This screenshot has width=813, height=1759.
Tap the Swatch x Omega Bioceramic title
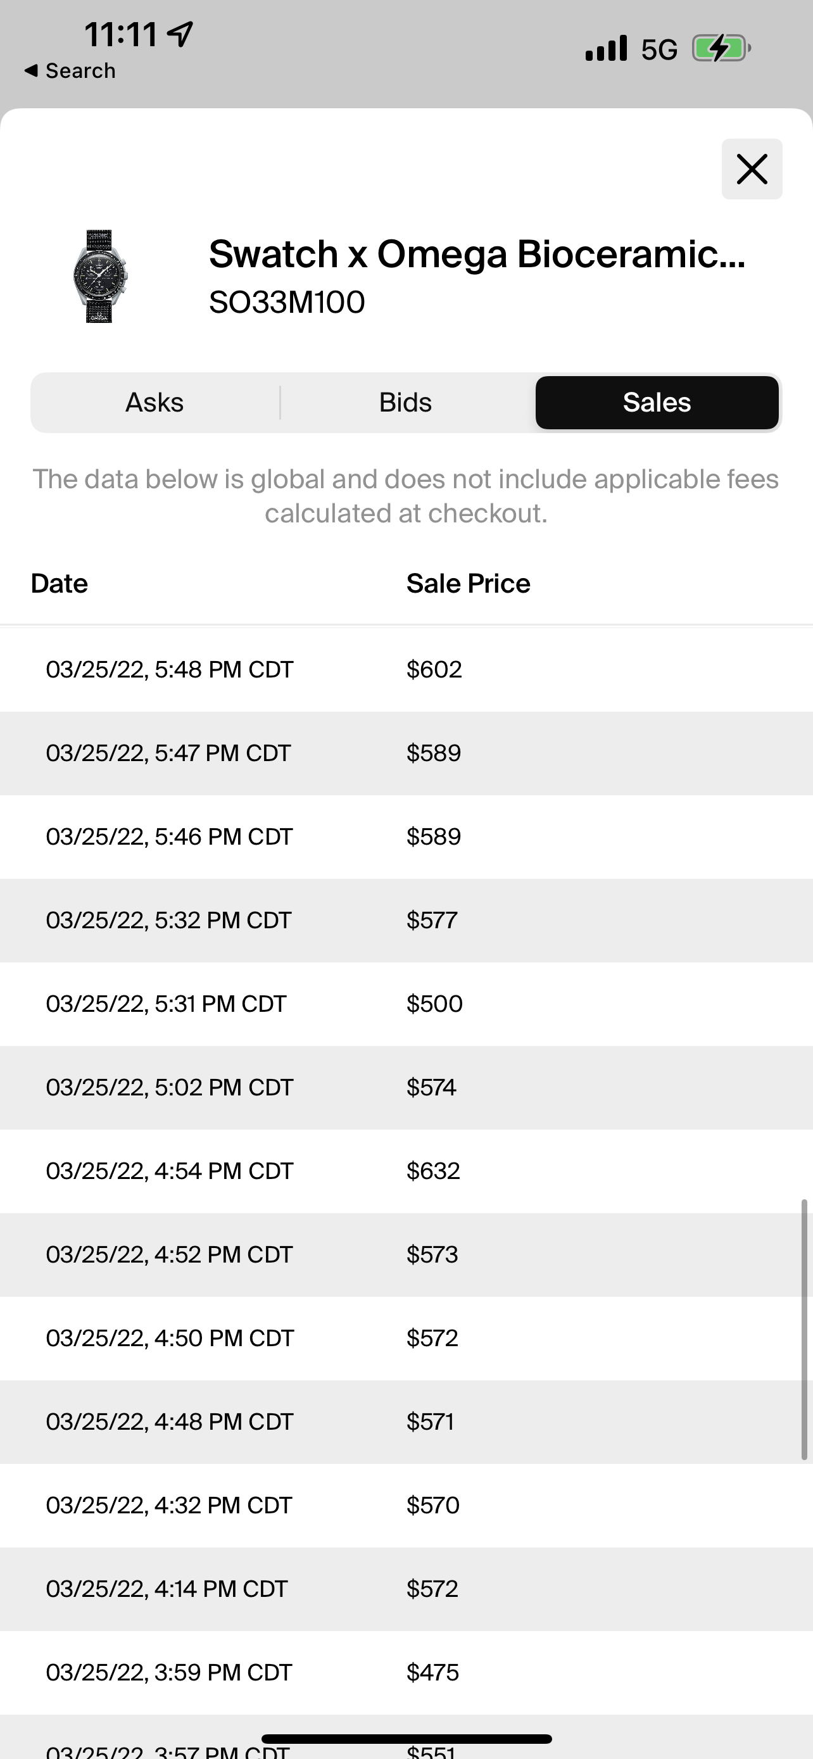477,254
